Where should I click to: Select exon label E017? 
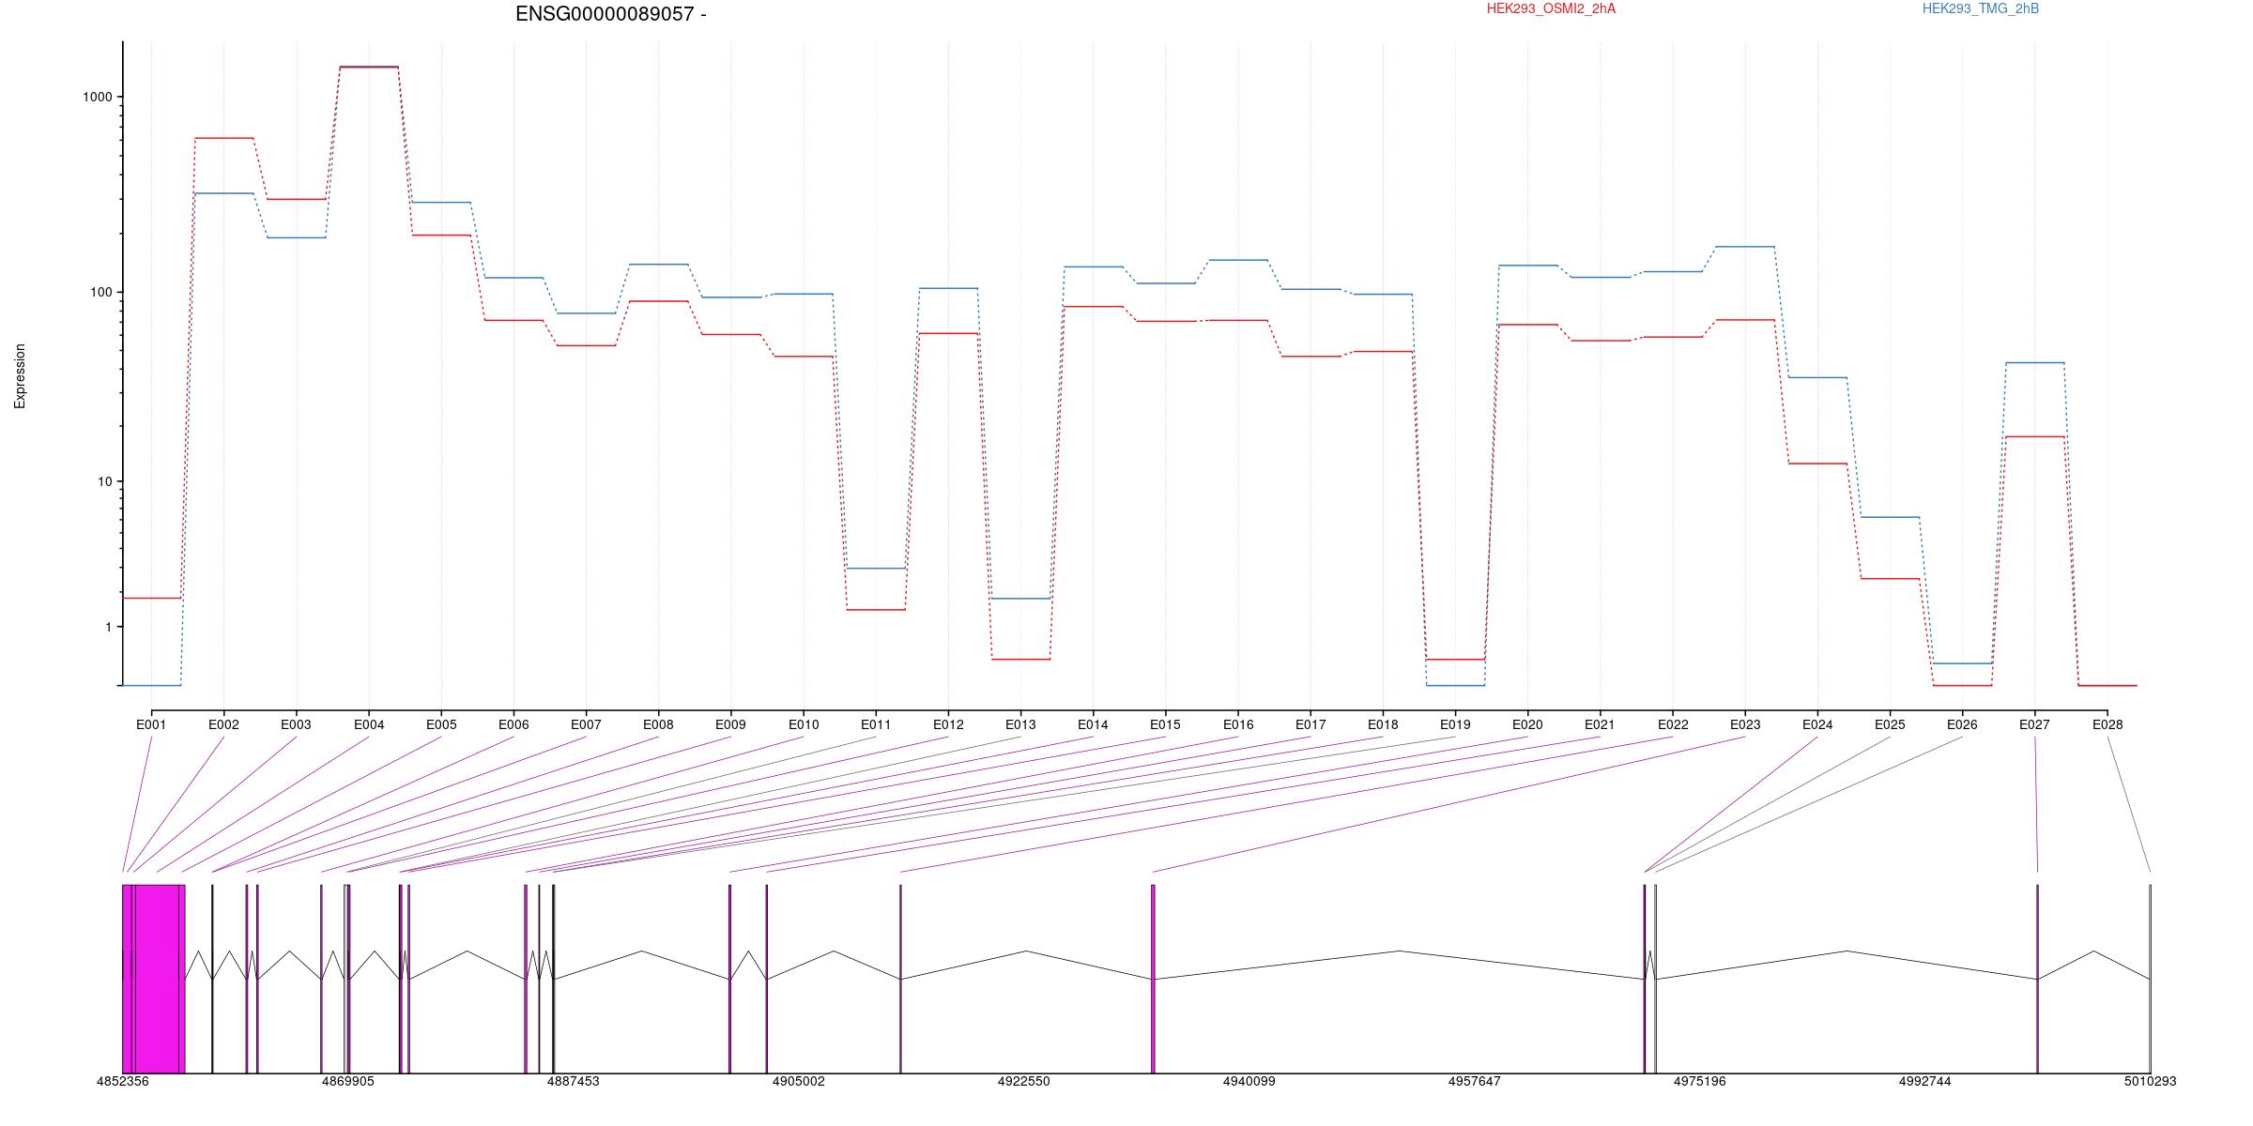pyautogui.click(x=1310, y=724)
